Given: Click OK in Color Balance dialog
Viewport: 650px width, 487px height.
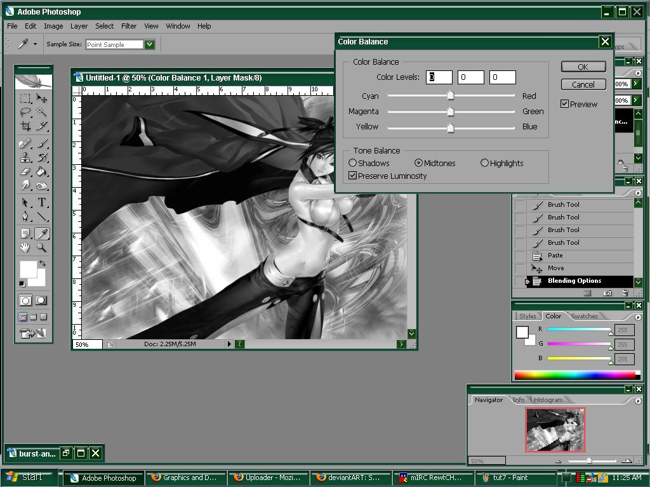Looking at the screenshot, I should tap(583, 67).
